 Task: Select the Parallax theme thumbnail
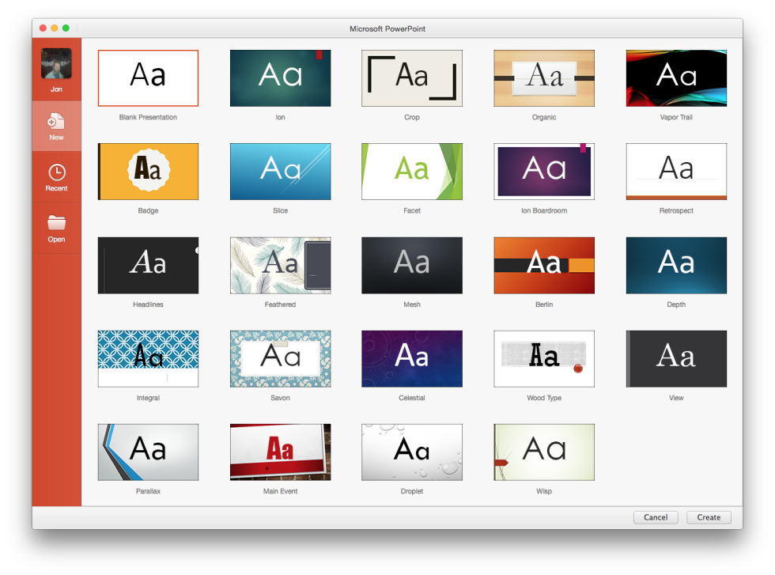pos(149,452)
